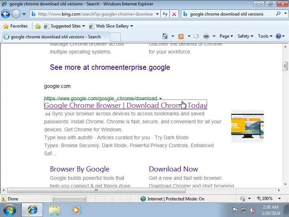Click the Home page icon
Screen dimensions: 289x217
pos(165,36)
